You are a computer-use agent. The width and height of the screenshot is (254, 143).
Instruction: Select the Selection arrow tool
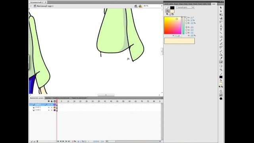(x=221, y=8)
